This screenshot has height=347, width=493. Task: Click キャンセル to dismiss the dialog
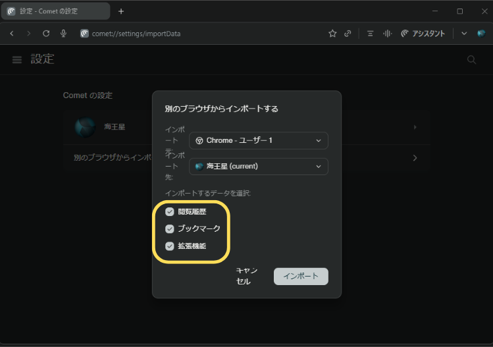[246, 276]
